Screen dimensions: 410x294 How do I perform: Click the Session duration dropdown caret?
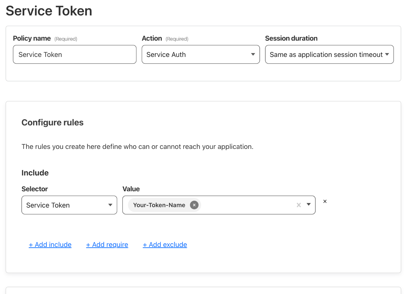point(387,54)
